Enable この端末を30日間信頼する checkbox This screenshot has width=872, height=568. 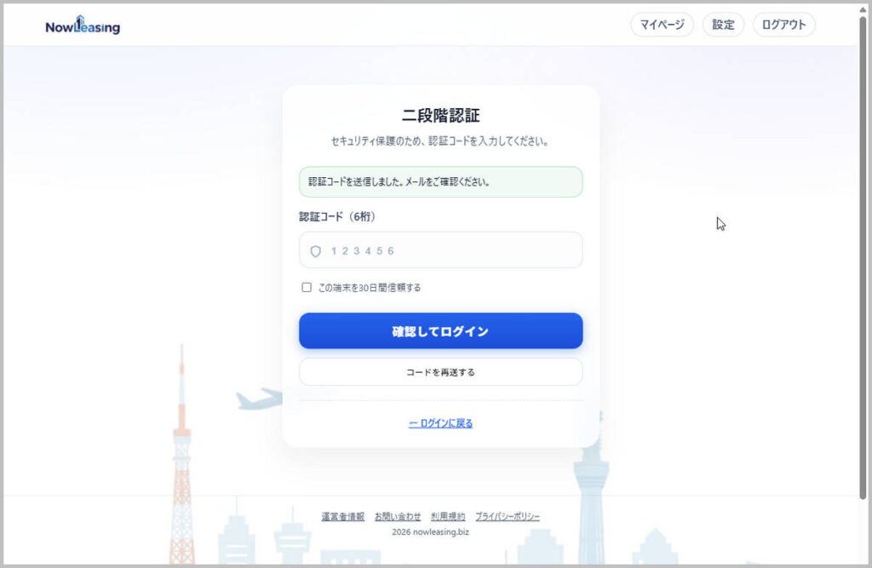(307, 287)
